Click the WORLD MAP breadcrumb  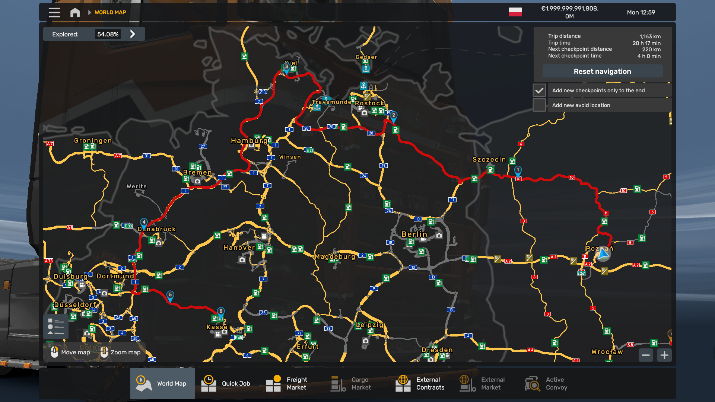pos(110,12)
